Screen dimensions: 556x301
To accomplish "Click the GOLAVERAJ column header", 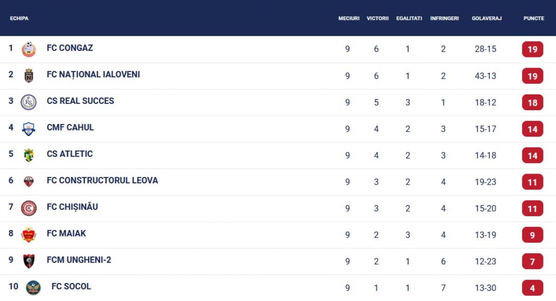I will pos(486,19).
